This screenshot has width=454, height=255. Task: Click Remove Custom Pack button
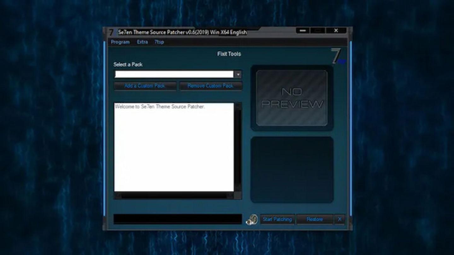tap(211, 86)
